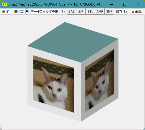
Task: Expand the dropdown arrow beside 開く(O)
Action: (27, 12)
